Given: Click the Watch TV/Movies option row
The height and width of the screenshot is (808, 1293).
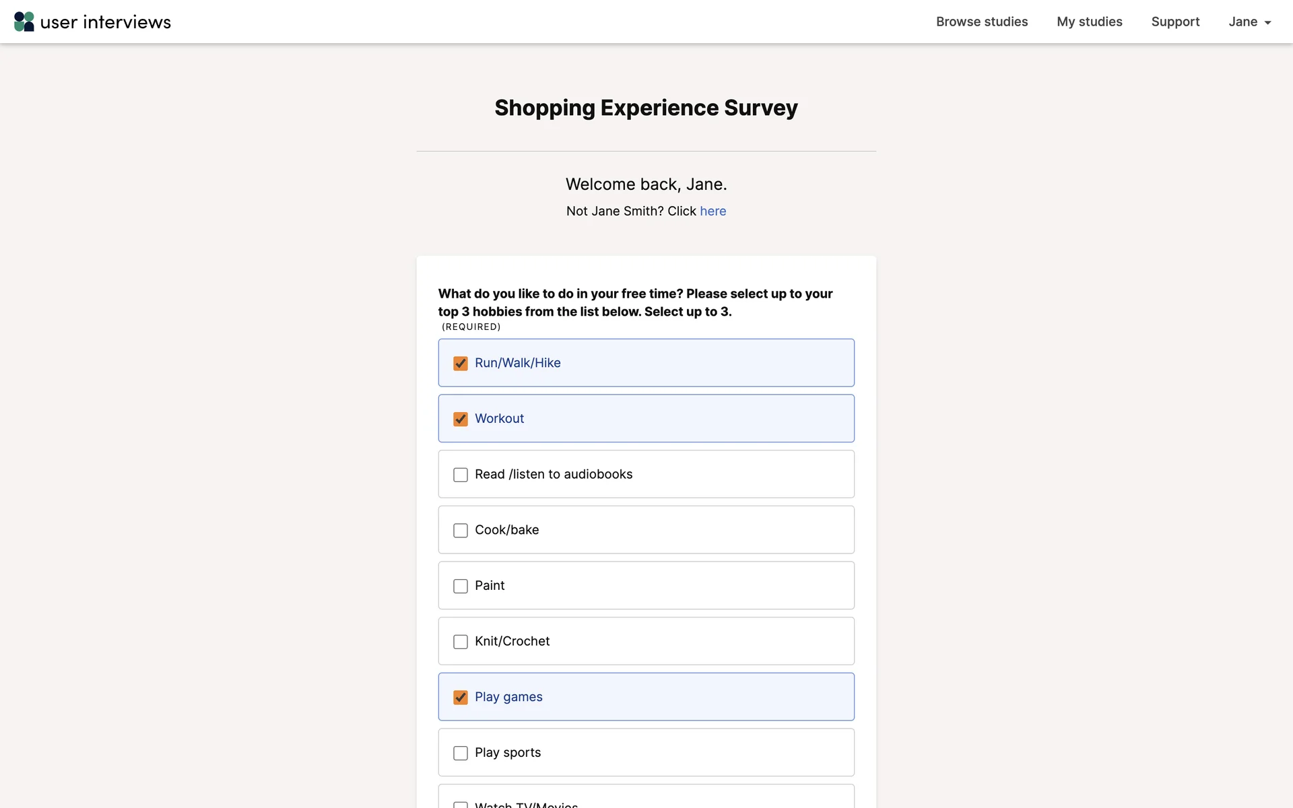Looking at the screenshot, I should [x=646, y=799].
